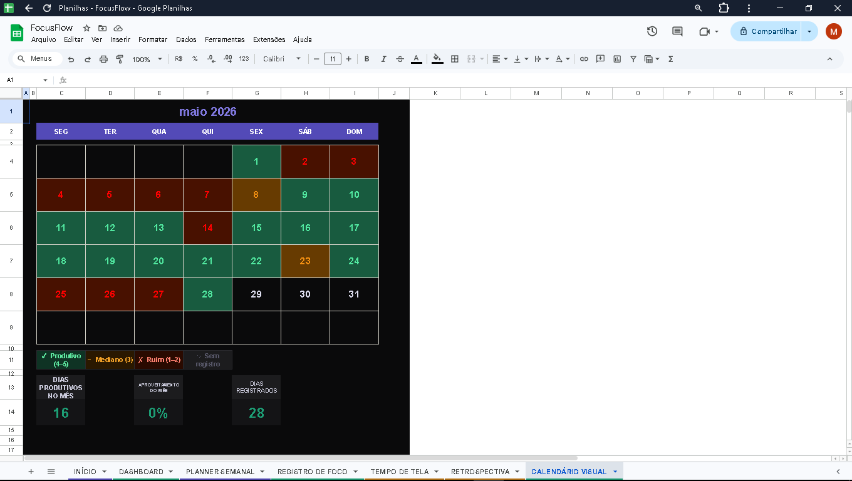852x481 pixels.
Task: Open the Inserir menu
Action: point(120,39)
